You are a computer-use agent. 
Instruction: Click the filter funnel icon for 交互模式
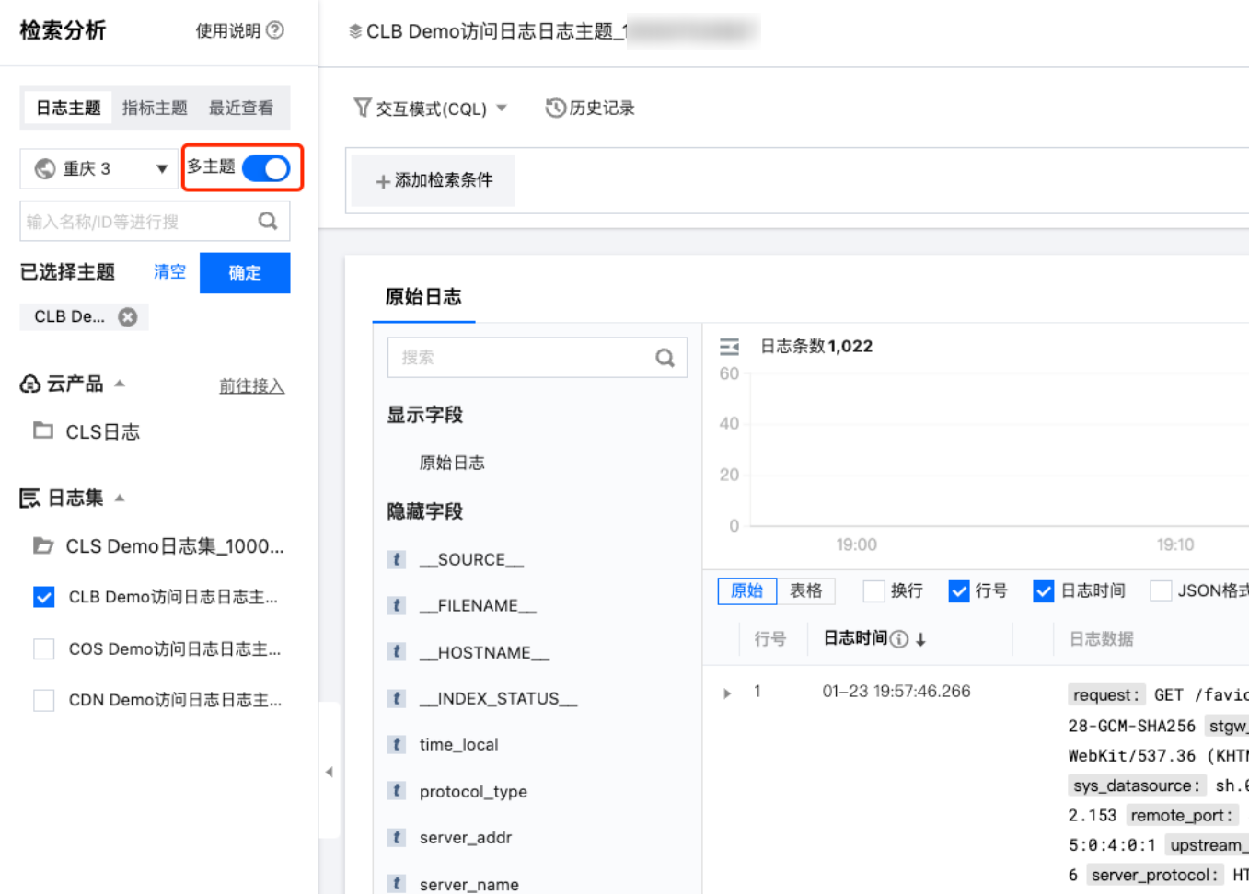(x=363, y=108)
